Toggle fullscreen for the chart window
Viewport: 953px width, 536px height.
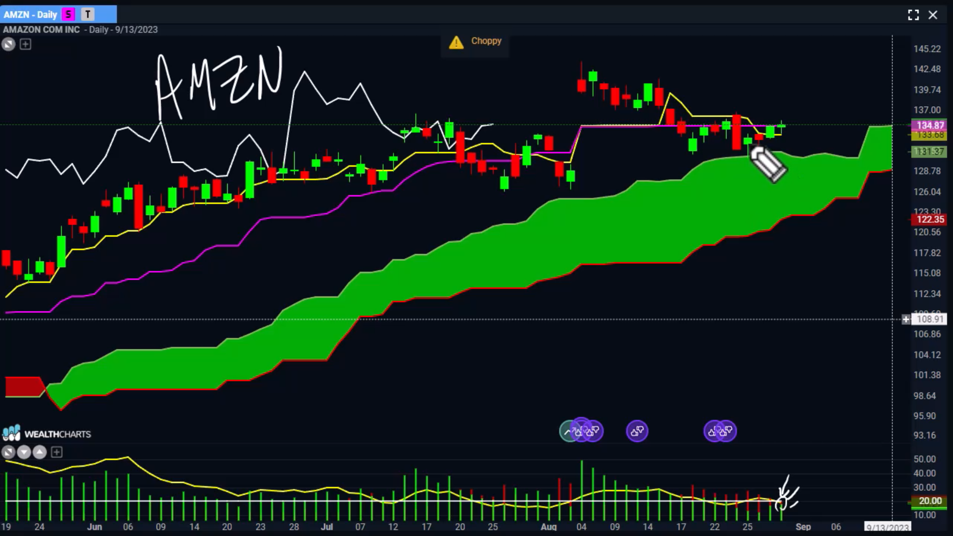(x=913, y=15)
